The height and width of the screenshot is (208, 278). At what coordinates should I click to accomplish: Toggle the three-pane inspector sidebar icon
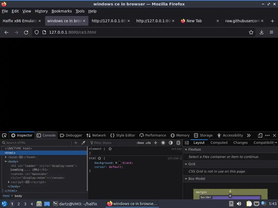tap(187, 143)
